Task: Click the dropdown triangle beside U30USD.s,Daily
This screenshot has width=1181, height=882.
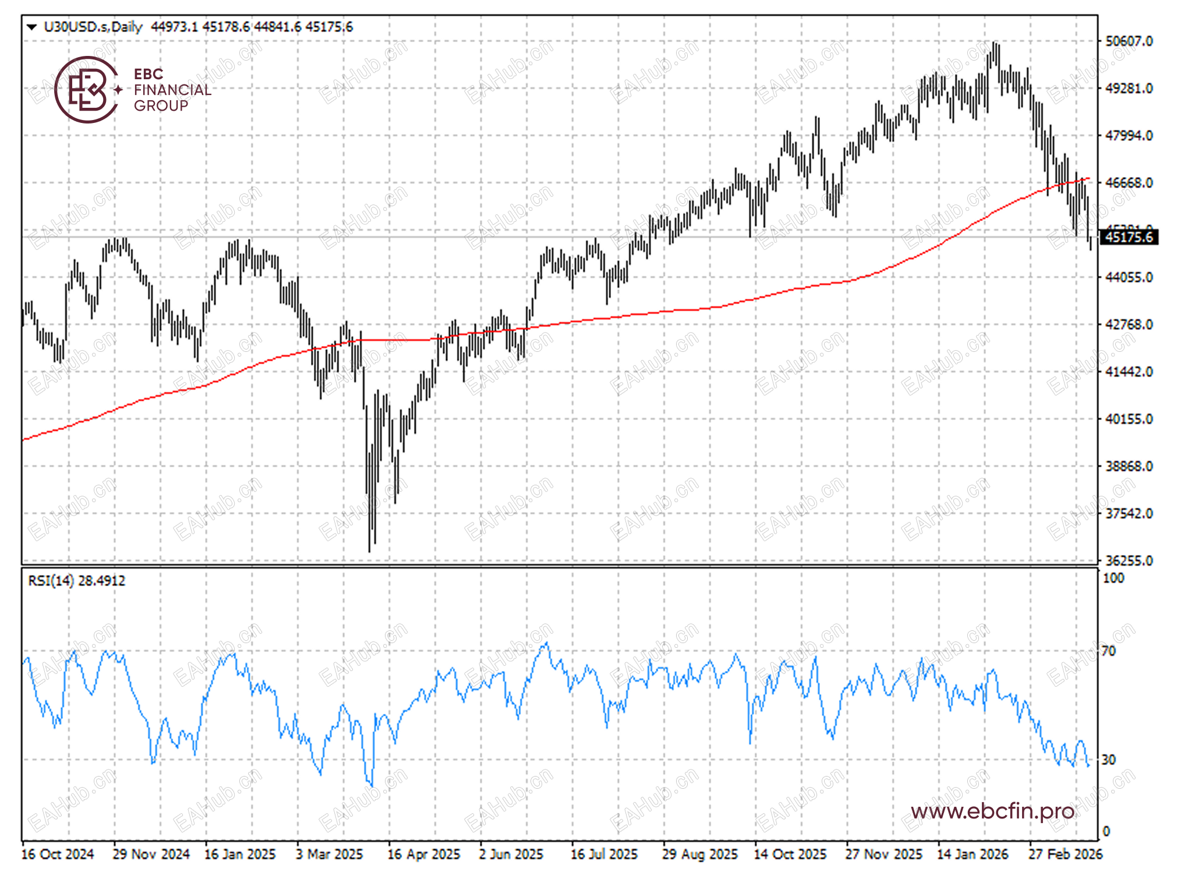Action: [x=32, y=27]
